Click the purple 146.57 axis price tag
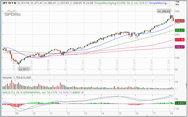 [179, 47]
